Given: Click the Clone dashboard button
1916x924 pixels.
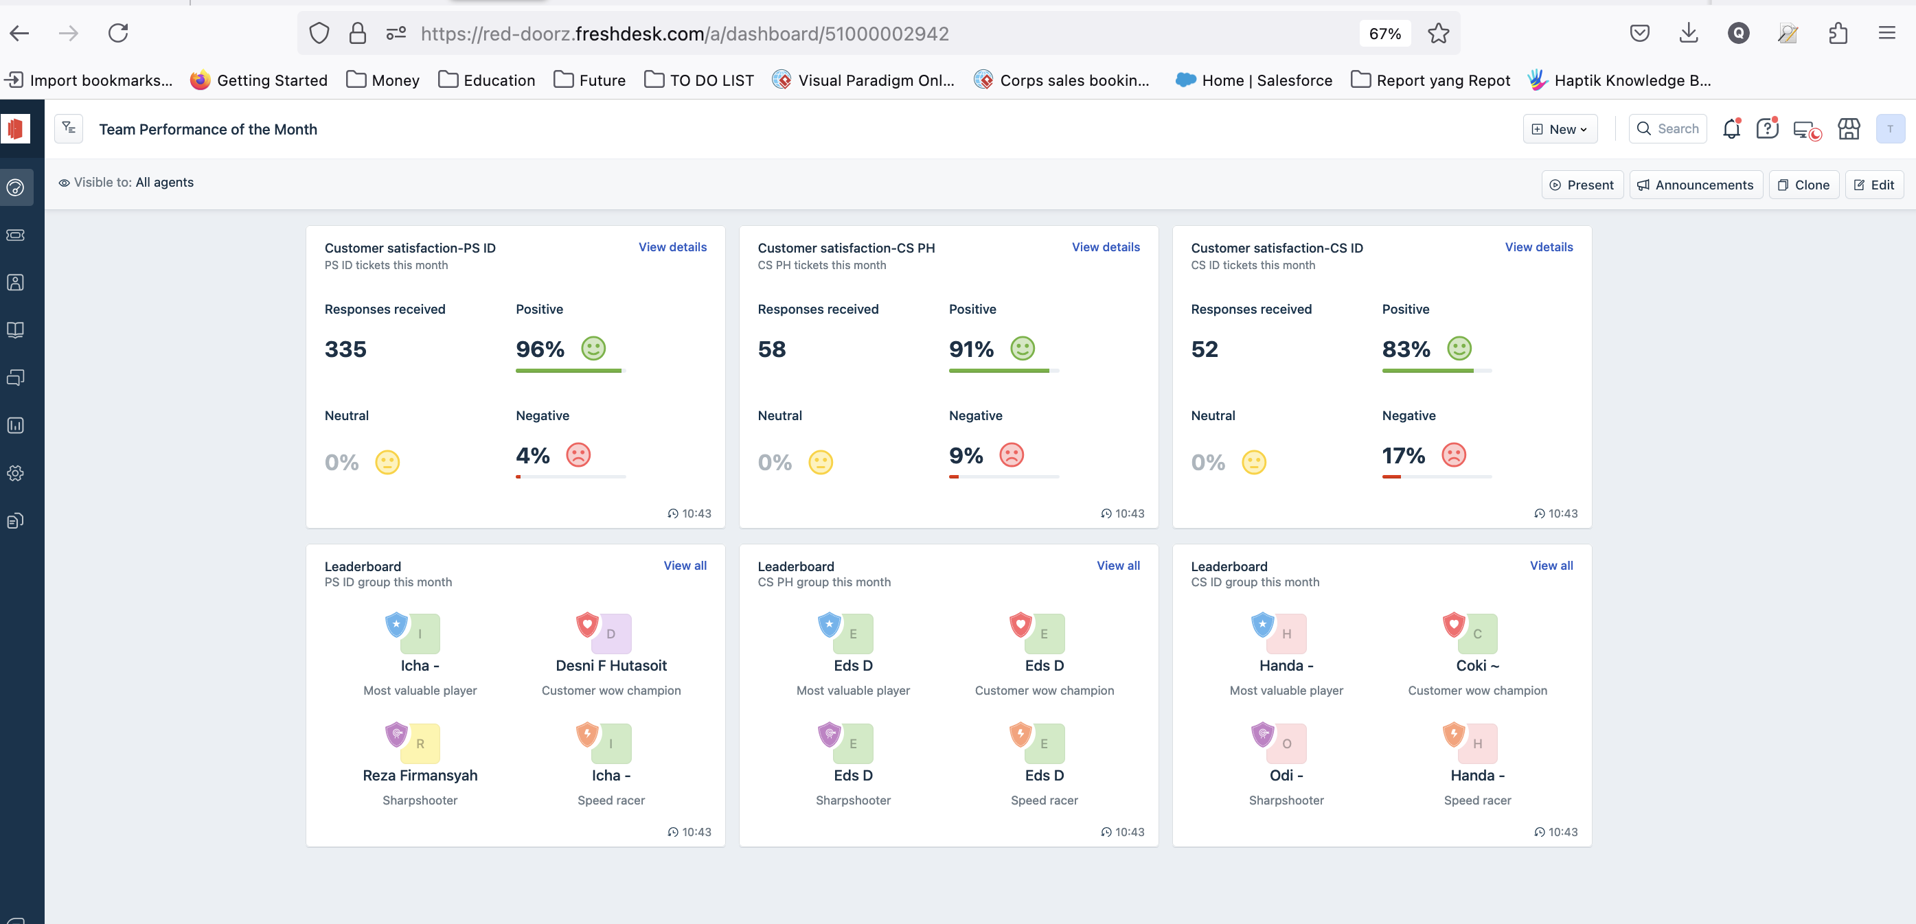Looking at the screenshot, I should pyautogui.click(x=1803, y=185).
